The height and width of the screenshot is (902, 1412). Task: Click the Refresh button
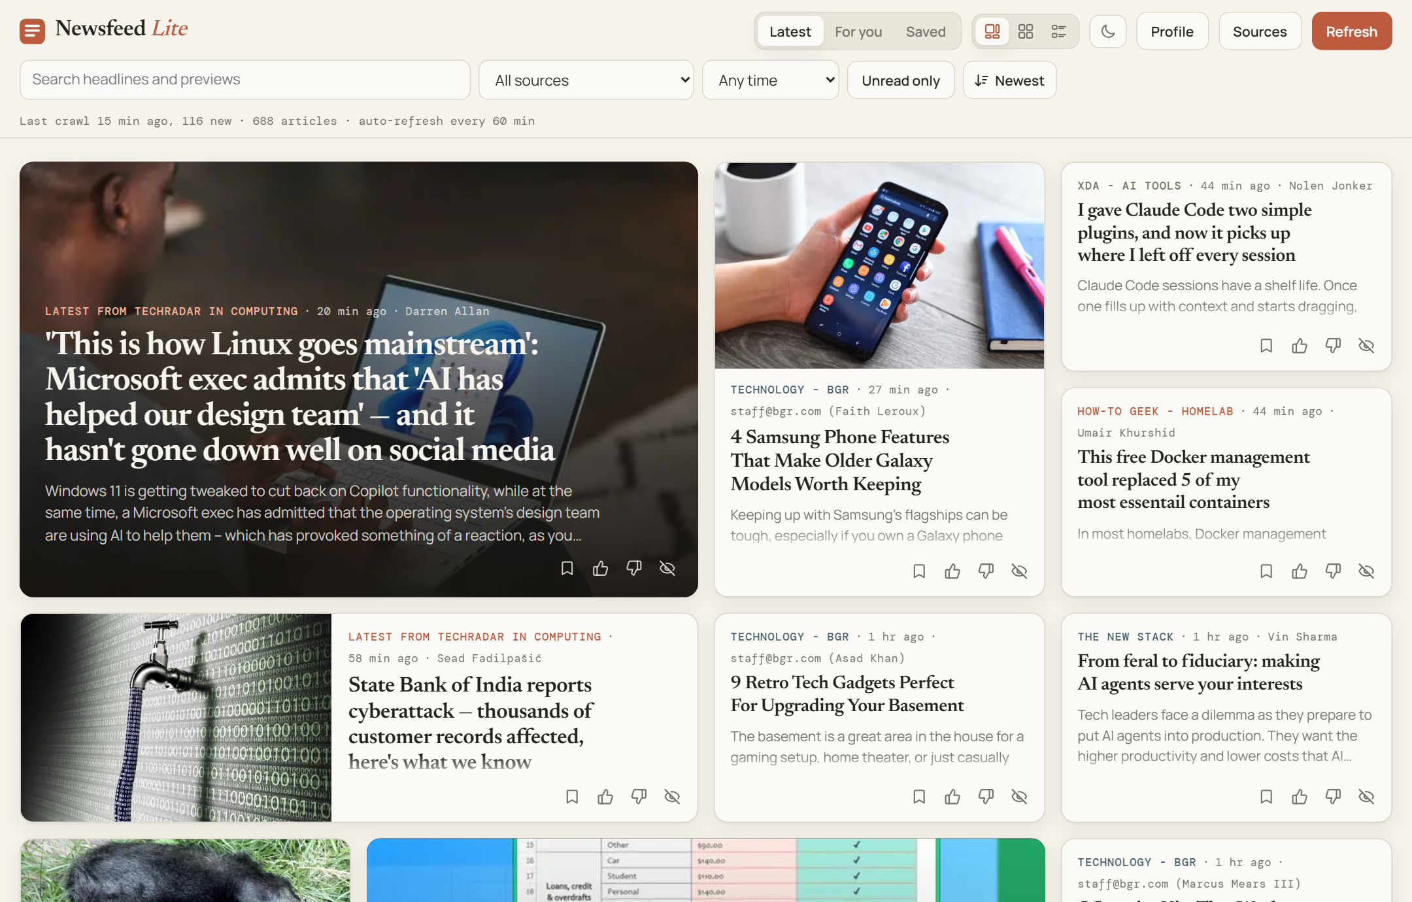tap(1352, 31)
